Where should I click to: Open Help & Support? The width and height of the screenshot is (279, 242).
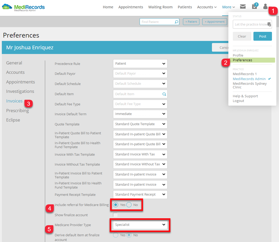pos(245,96)
